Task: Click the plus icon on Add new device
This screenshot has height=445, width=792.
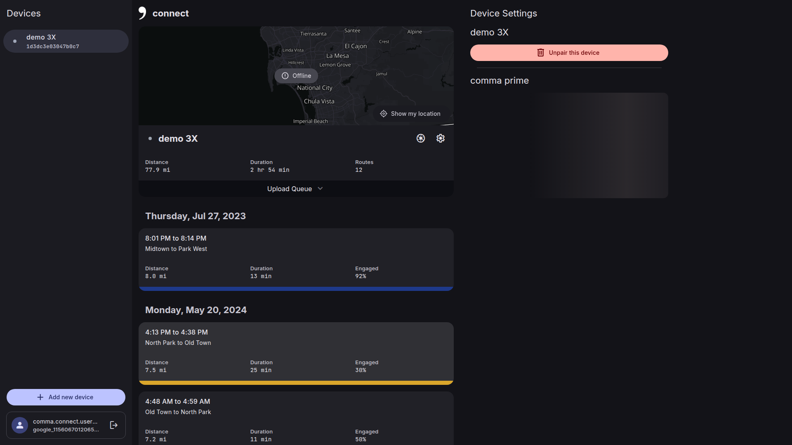Action: (x=40, y=397)
